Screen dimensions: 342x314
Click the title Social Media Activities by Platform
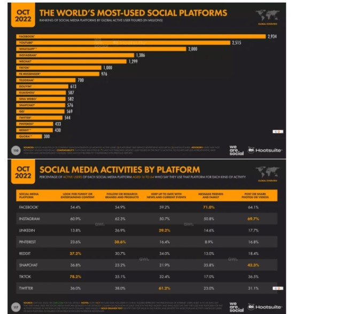tap(120, 170)
